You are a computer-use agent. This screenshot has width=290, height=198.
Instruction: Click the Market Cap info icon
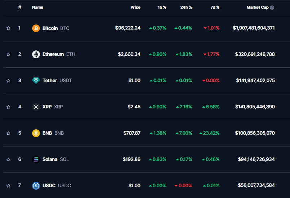pyautogui.click(x=272, y=8)
